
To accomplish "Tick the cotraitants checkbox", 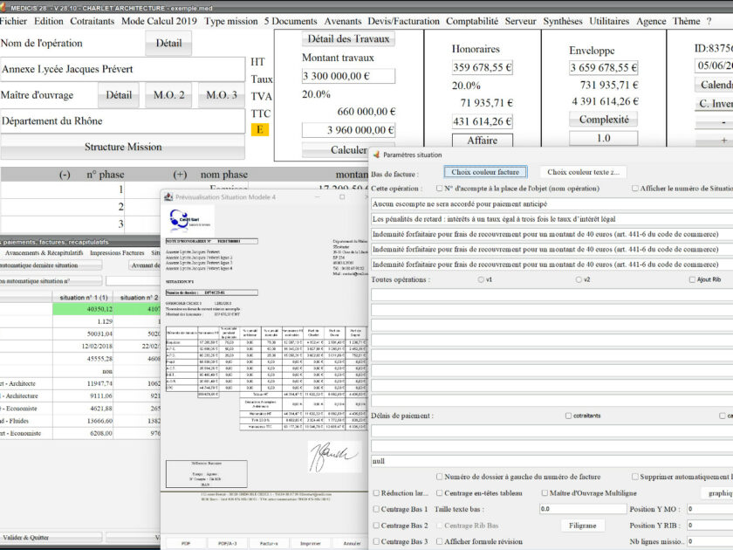I will point(568,416).
